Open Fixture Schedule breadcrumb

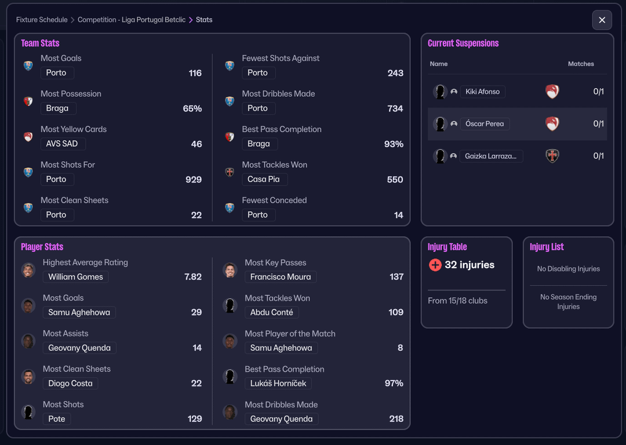pyautogui.click(x=42, y=20)
